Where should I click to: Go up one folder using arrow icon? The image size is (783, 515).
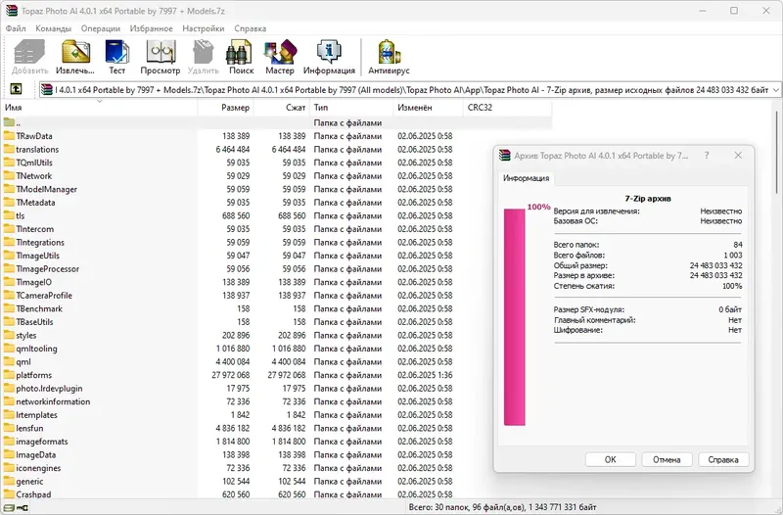pos(16,89)
